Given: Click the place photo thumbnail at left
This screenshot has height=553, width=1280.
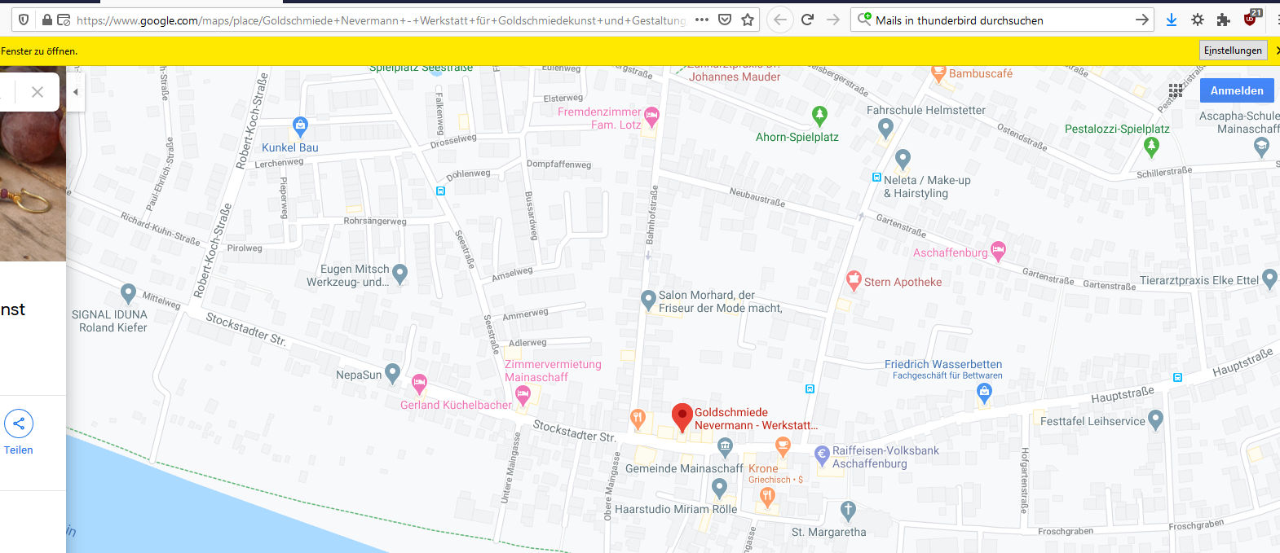Looking at the screenshot, I should pos(33,186).
